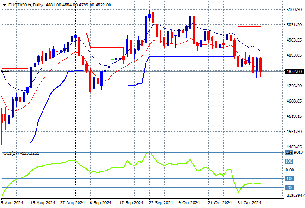Click the 100 level on CCI scale
Screen dimensions: 305x208
click(x=288, y=161)
